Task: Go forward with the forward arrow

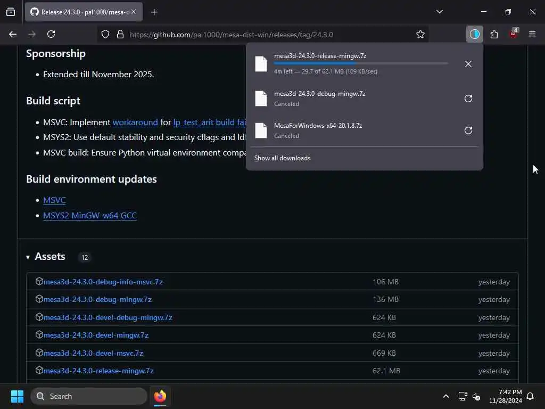Action: [x=31, y=34]
